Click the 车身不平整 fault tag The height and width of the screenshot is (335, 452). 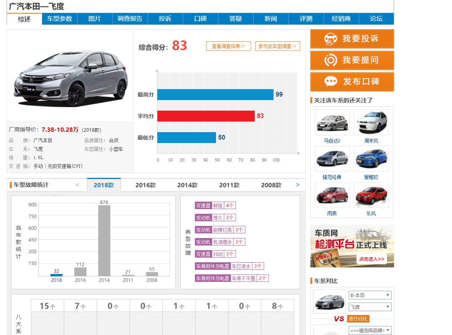(231, 278)
